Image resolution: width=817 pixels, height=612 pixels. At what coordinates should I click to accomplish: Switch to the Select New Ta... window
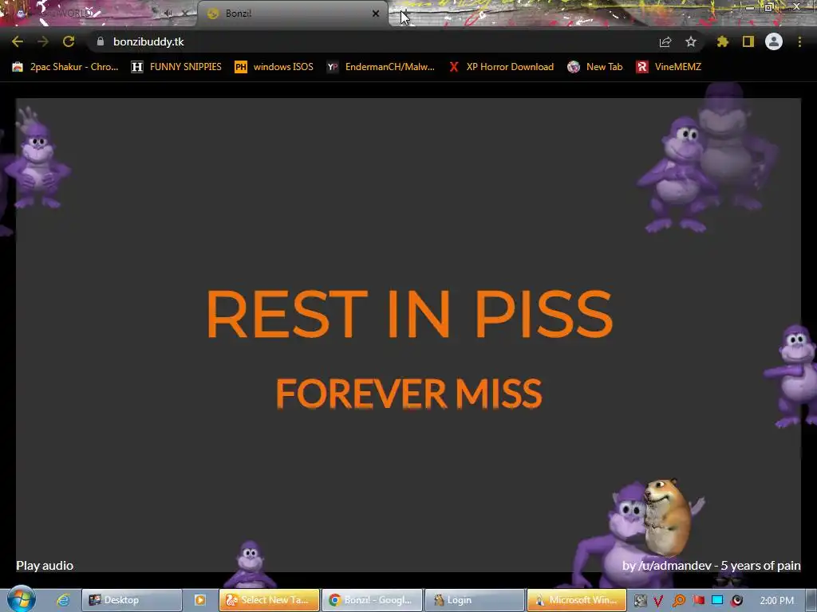[269, 600]
